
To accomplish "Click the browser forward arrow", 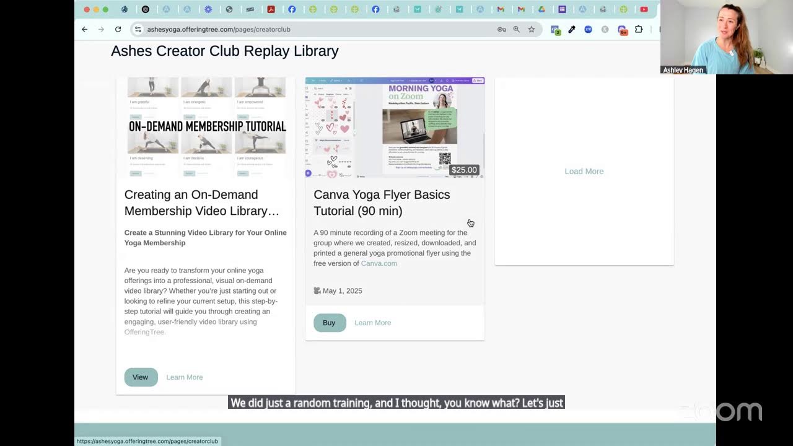I will (101, 29).
